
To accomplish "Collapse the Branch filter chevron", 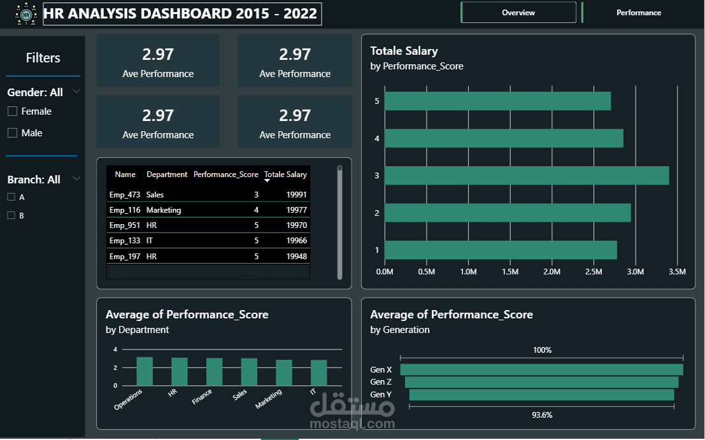I will (x=76, y=178).
